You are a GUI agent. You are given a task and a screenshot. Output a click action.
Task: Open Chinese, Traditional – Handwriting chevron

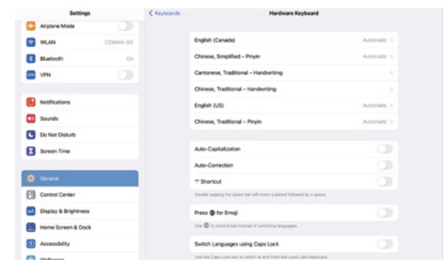click(392, 89)
